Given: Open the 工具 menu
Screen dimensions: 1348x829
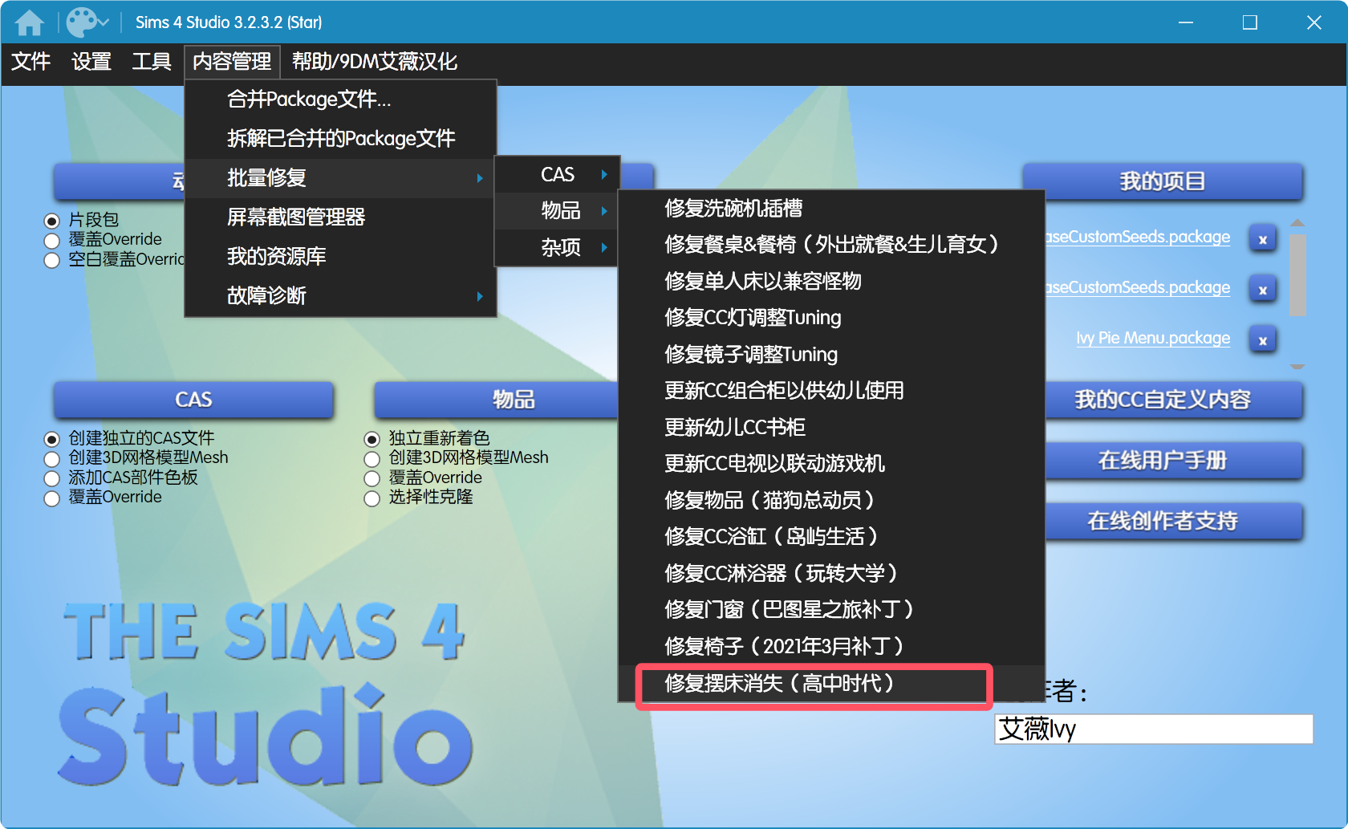Looking at the screenshot, I should [x=152, y=62].
